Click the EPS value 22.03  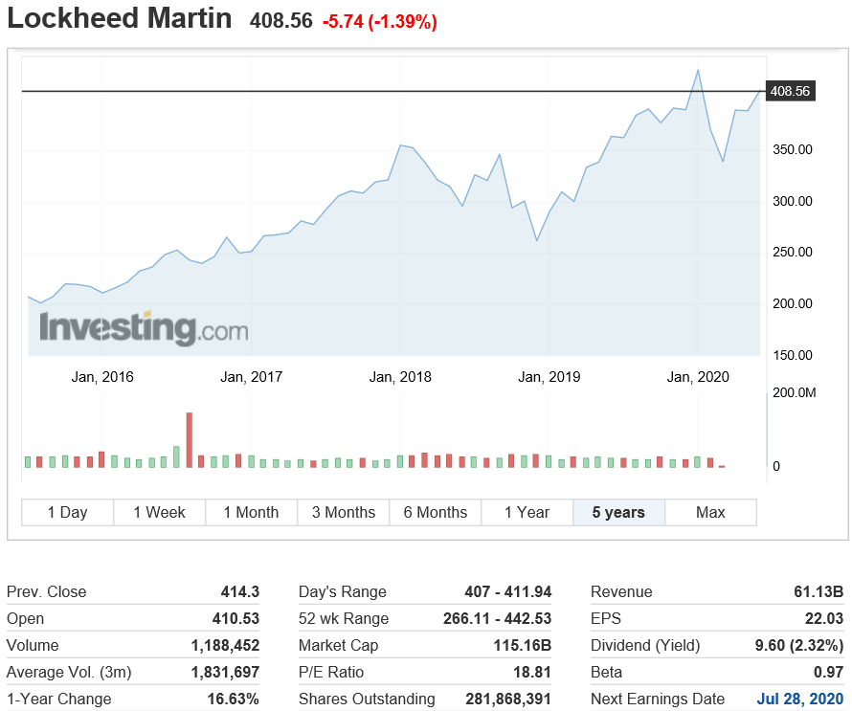[x=824, y=618]
